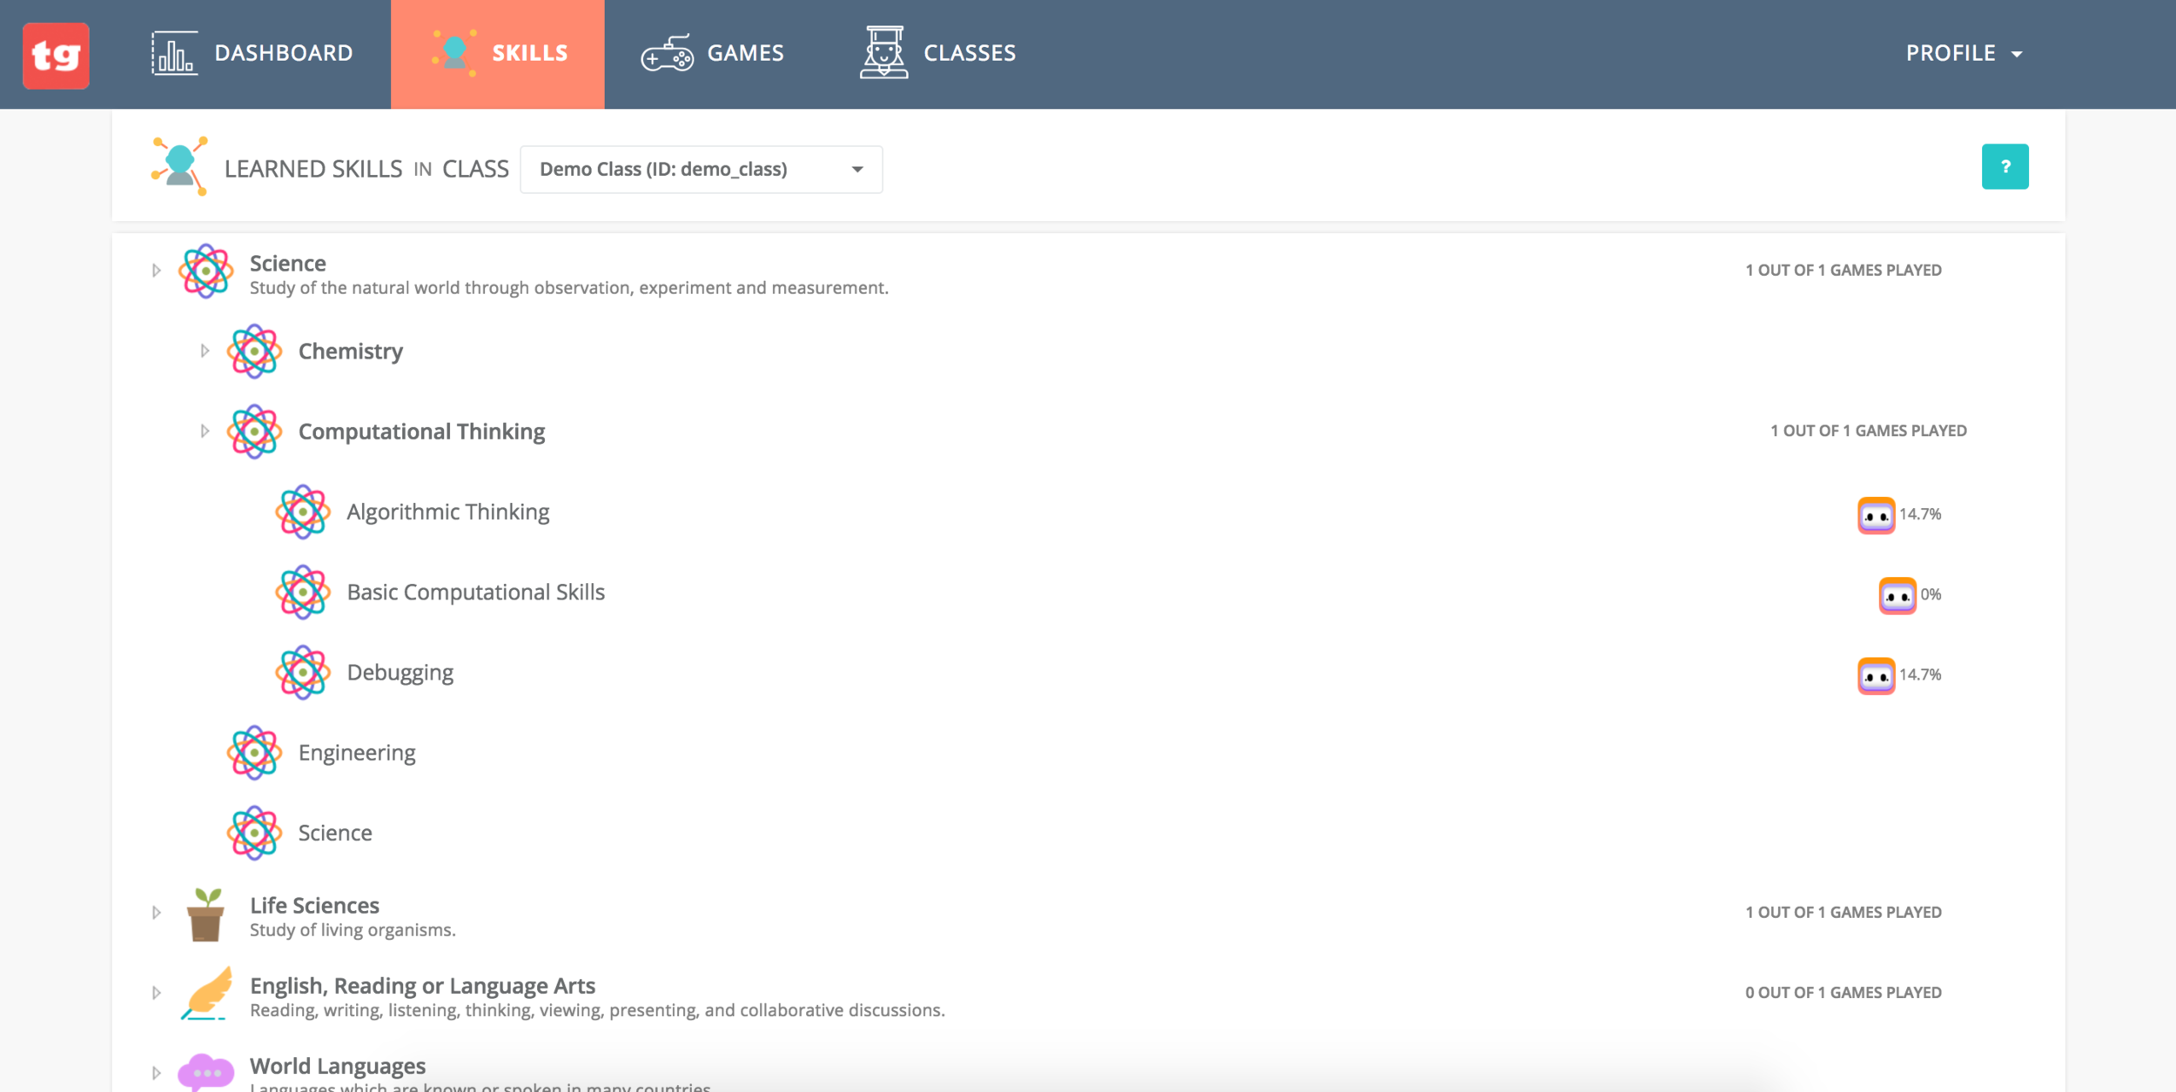Click '0 OUT OF 1 GAMES PLAYED' text
The height and width of the screenshot is (1092, 2176).
coord(1844,992)
